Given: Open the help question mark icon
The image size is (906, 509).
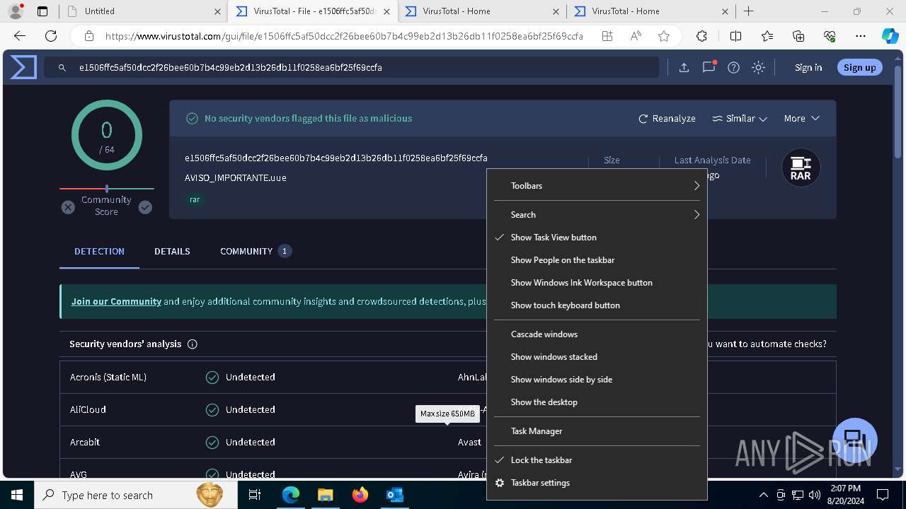Looking at the screenshot, I should 733,67.
